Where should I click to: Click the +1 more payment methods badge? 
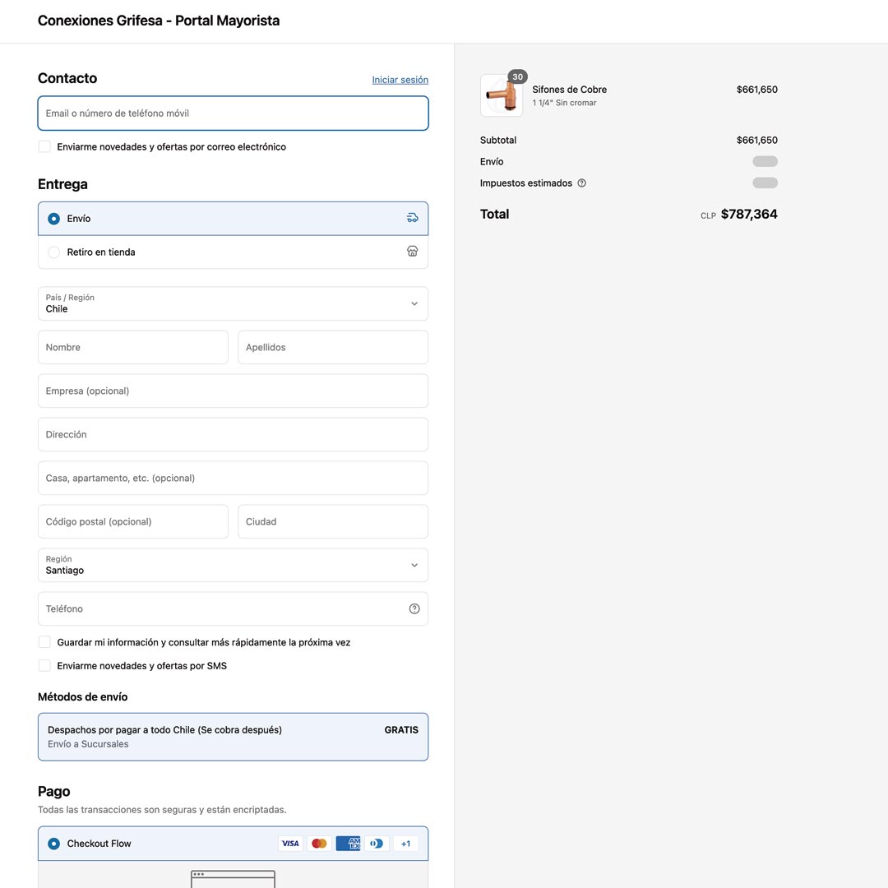pyautogui.click(x=405, y=844)
